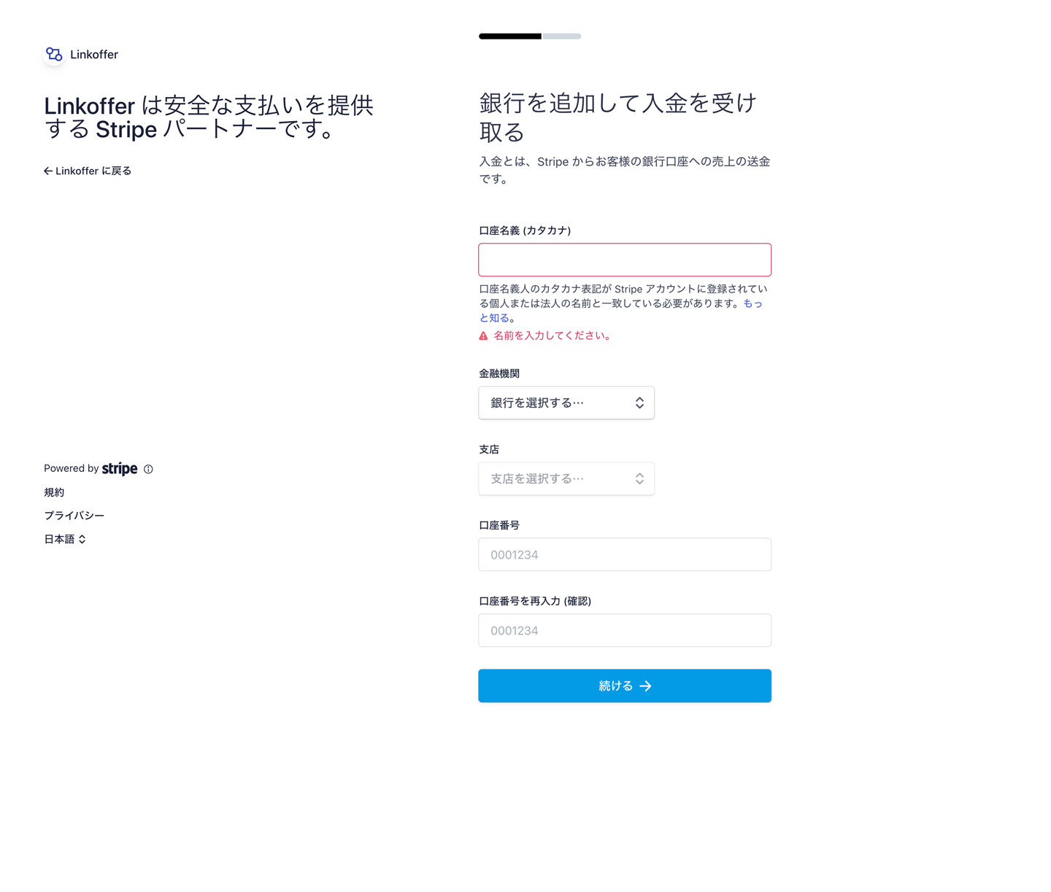This screenshot has width=1051, height=892.
Task: Open the 日本語 language selector
Action: 65,540
